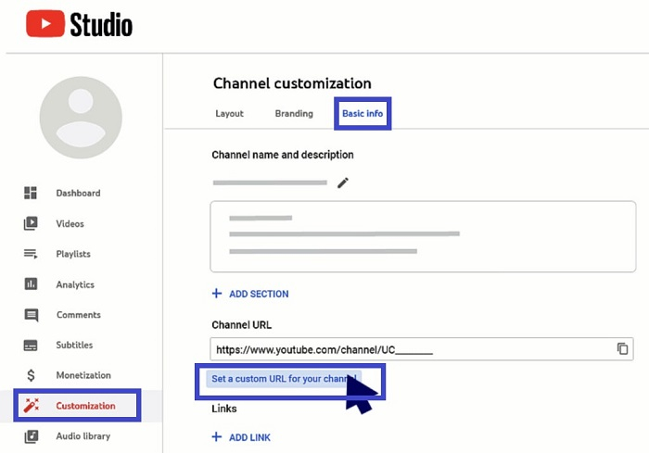Copy the channel URL with copy icon

click(623, 349)
